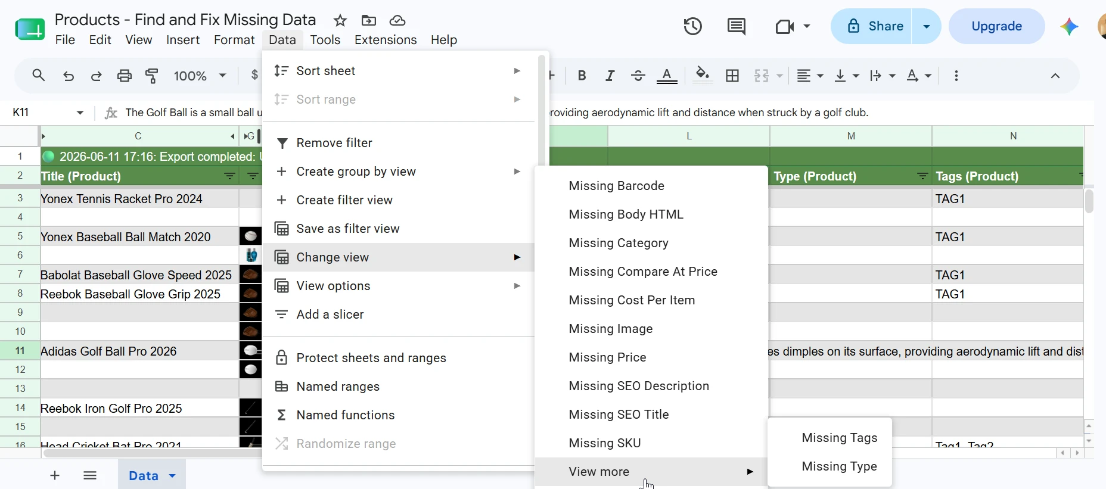1106x489 pixels.
Task: Redo the last action
Action: (96, 76)
